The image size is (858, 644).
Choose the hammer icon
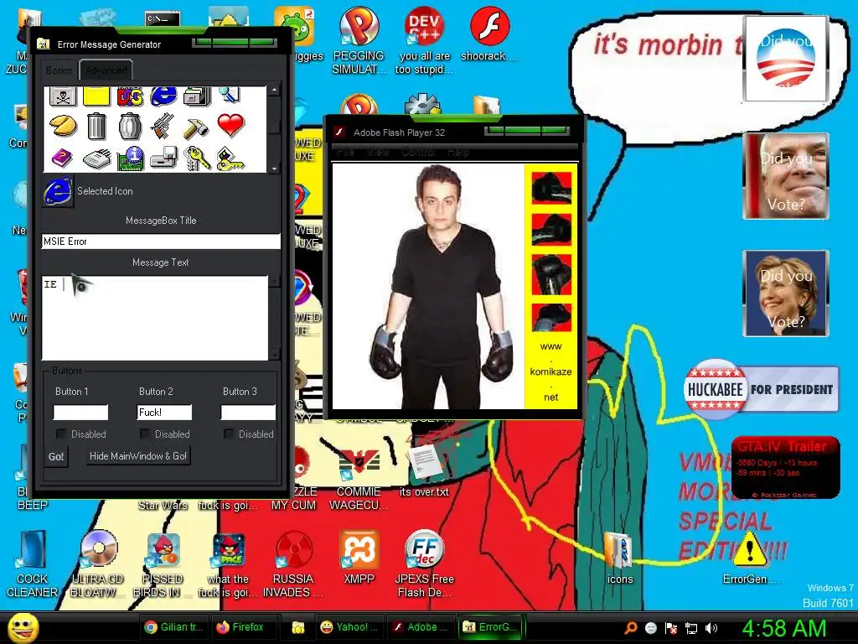[196, 127]
